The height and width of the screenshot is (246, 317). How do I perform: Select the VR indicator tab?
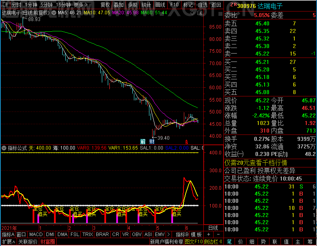tap(125, 234)
